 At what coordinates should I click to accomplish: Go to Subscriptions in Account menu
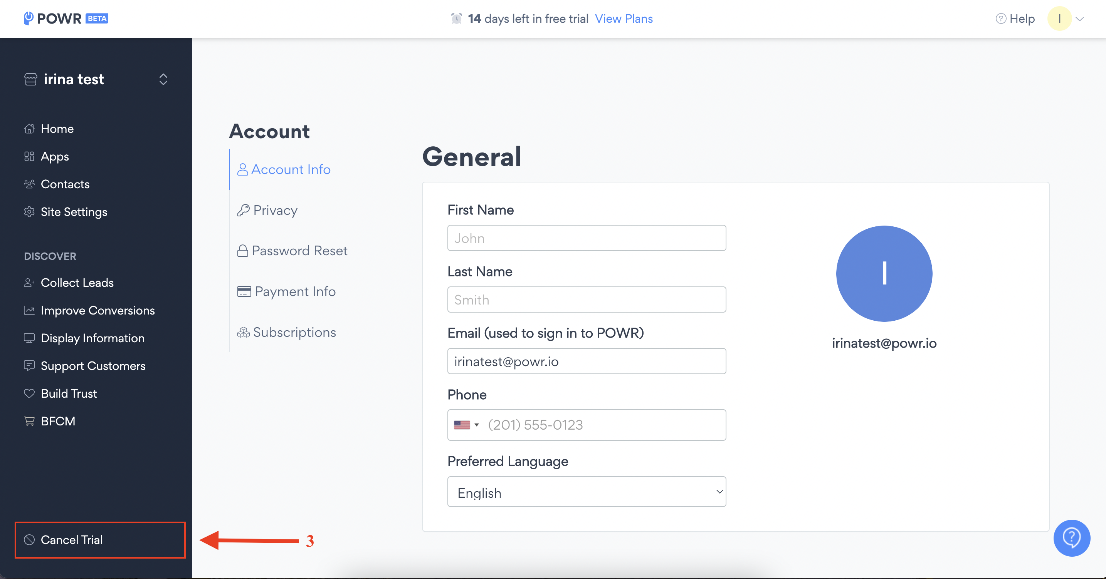(294, 332)
